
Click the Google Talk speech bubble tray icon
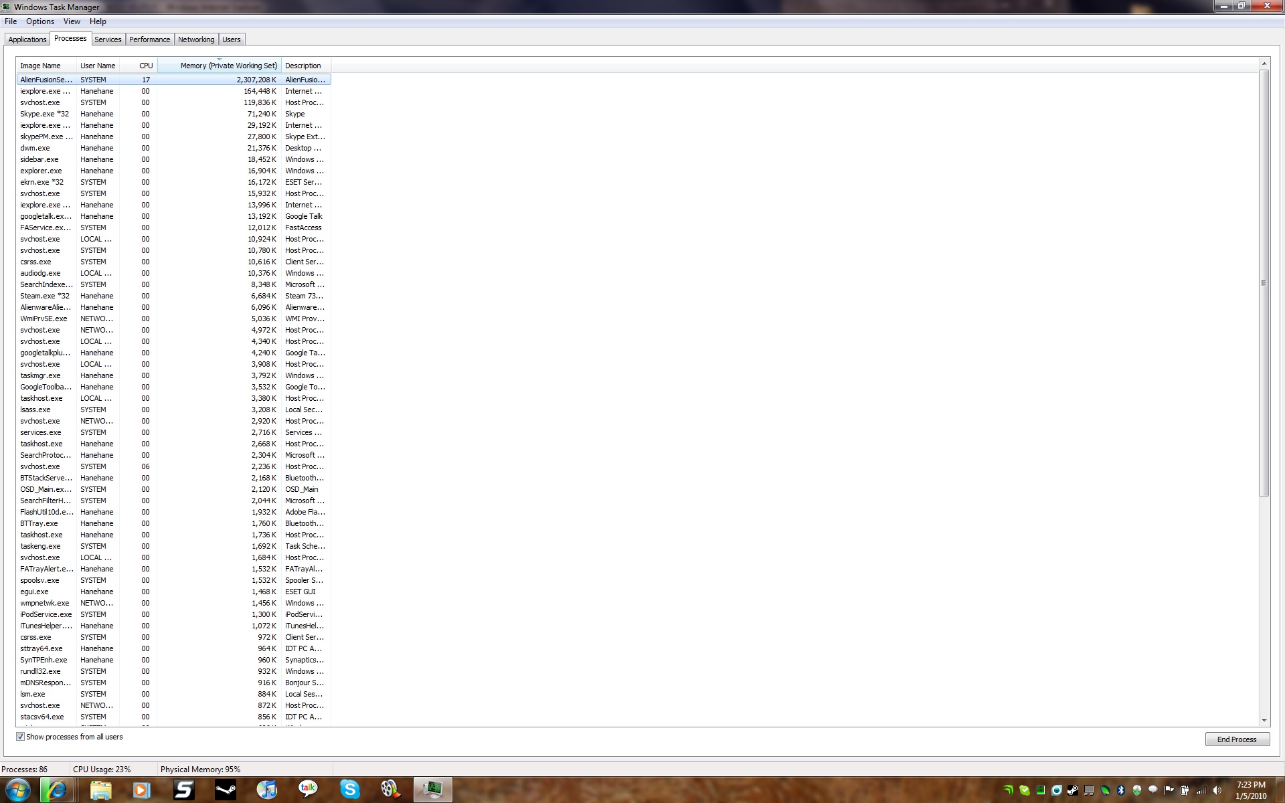pyautogui.click(x=1153, y=790)
